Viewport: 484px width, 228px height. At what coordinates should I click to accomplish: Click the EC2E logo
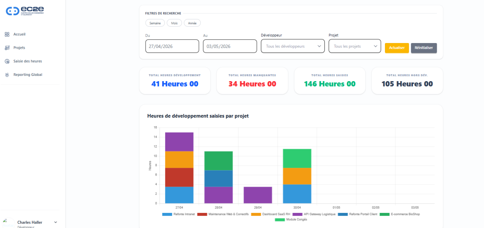click(25, 11)
